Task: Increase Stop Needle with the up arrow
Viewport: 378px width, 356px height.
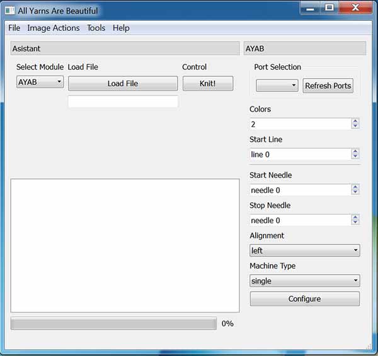Action: (355, 217)
